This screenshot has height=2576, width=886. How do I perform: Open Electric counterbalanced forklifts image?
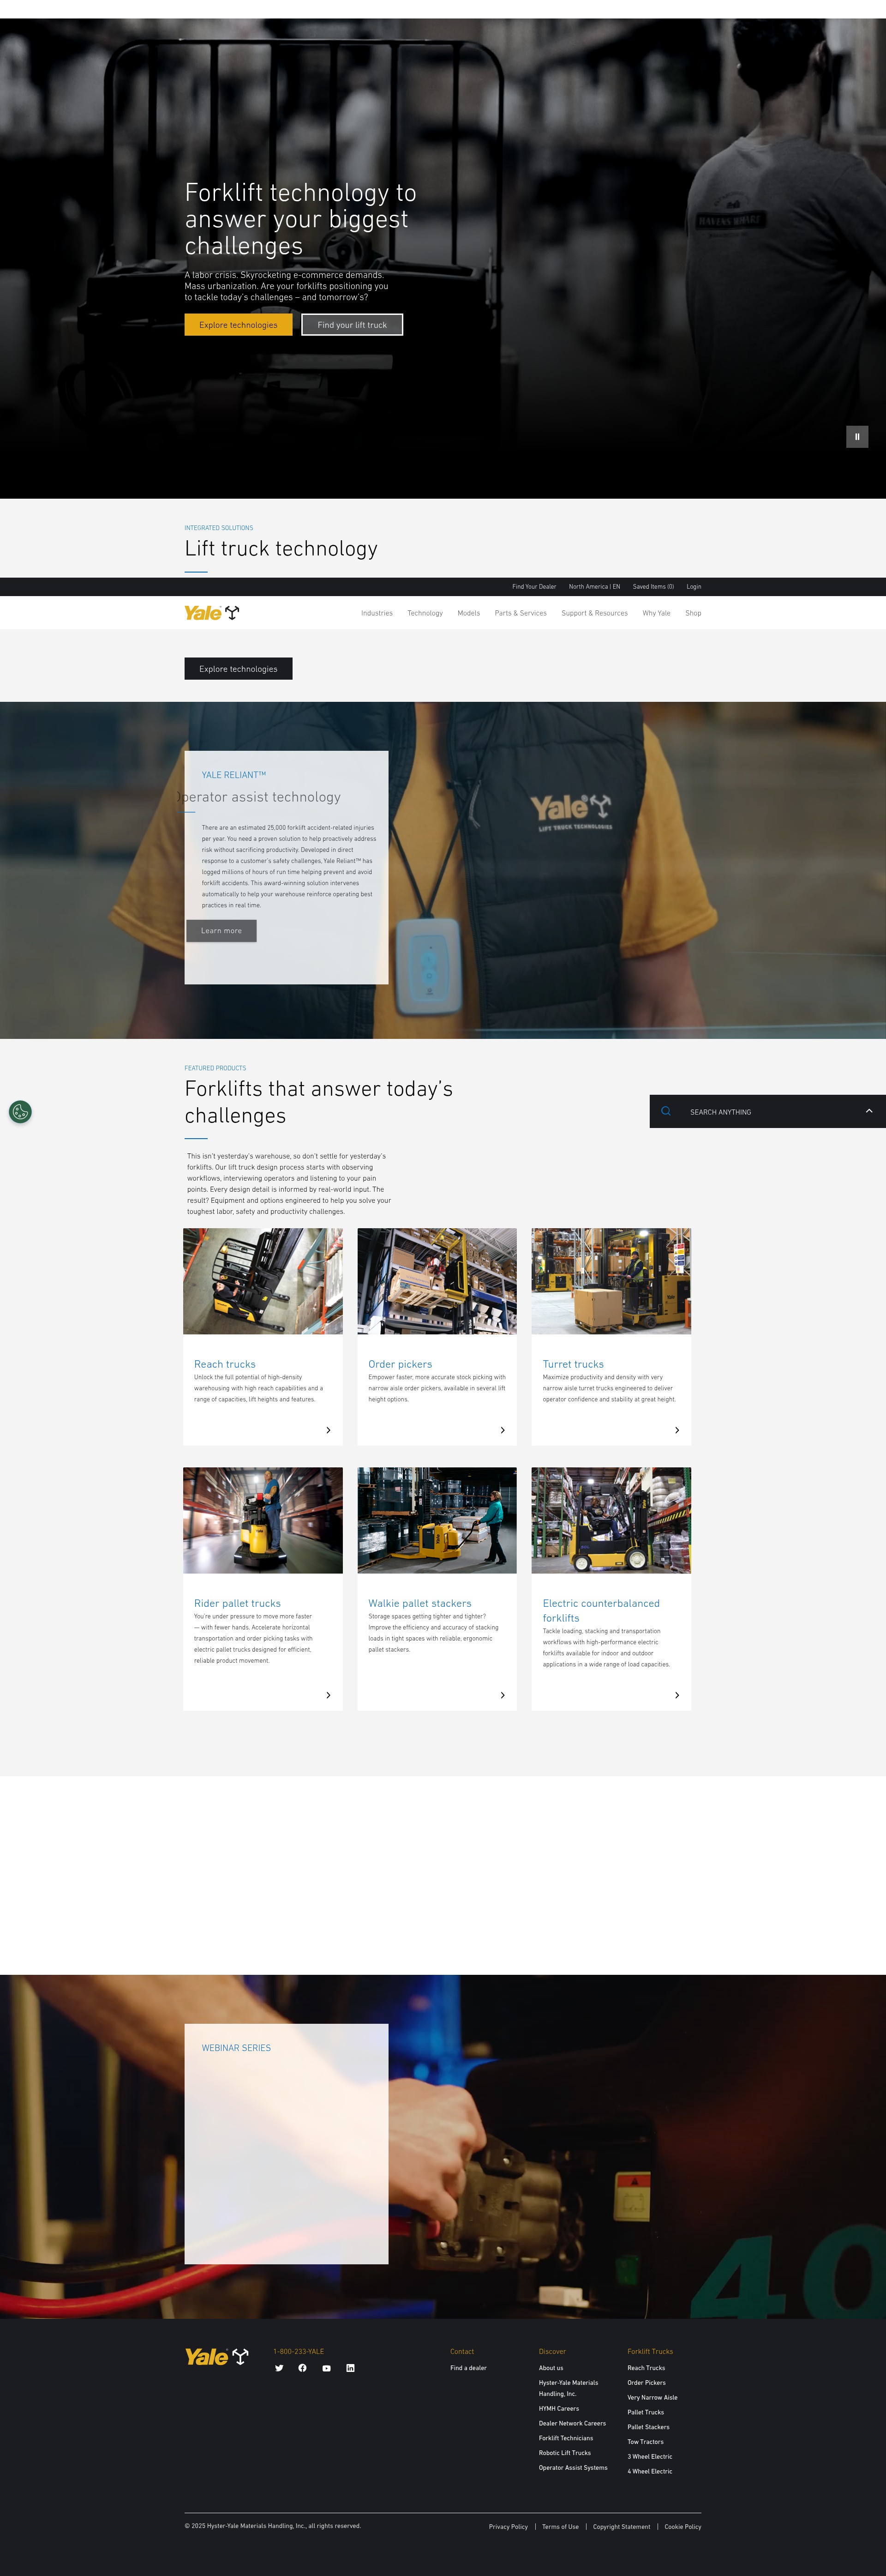611,1520
